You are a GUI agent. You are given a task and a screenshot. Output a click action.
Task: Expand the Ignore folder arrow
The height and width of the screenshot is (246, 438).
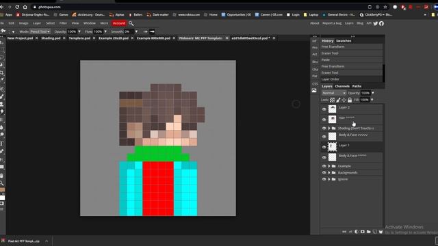coord(329,179)
